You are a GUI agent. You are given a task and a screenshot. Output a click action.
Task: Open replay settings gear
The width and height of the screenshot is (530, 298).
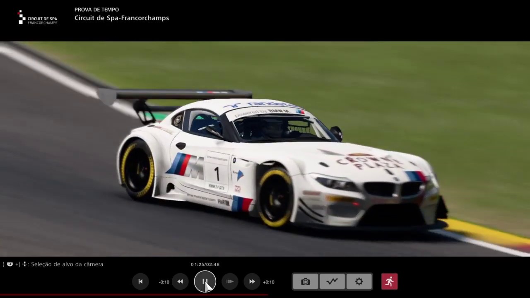[x=359, y=281]
